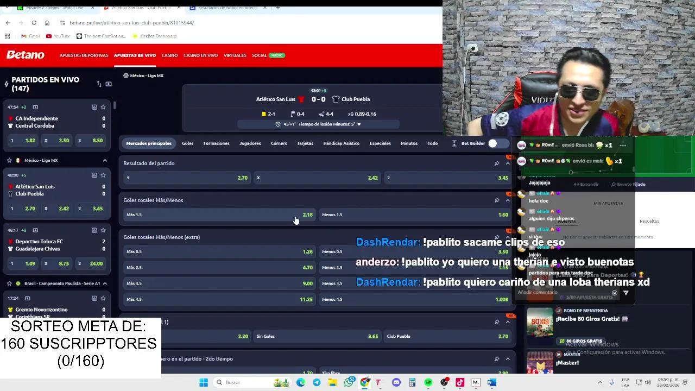Bet on Más 2.5 at 4.70
Viewport: 695px width, 391px height.
tap(219, 267)
